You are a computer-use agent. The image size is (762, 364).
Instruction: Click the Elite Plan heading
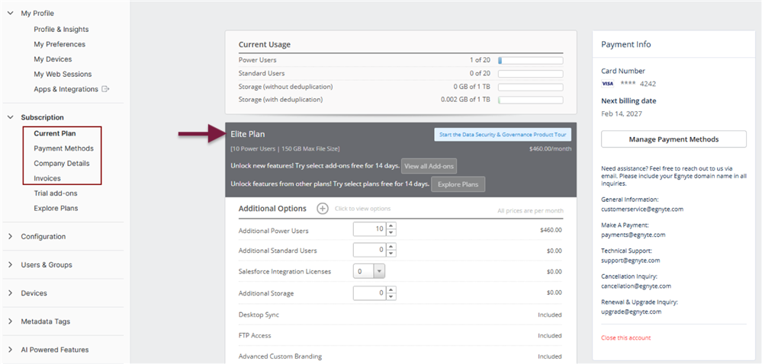point(248,135)
